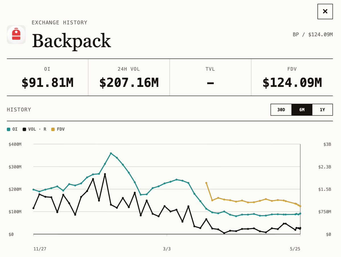Click the black VOL legend swatch
The height and width of the screenshot is (257, 341).
coord(24,129)
